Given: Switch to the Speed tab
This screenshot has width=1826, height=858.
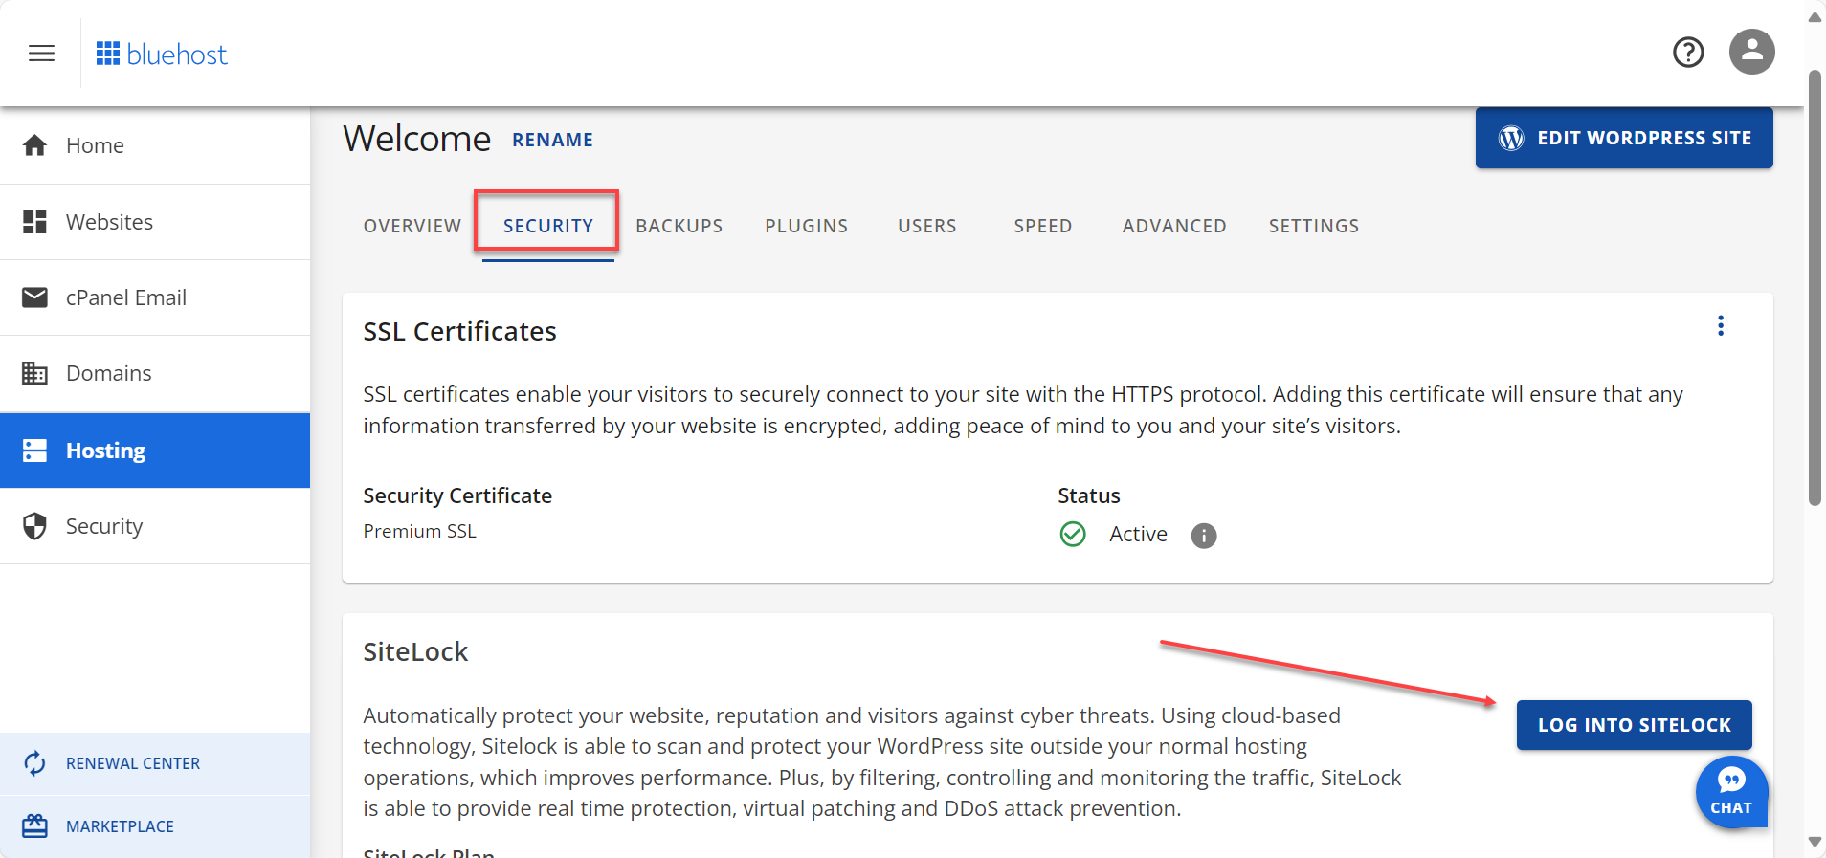Looking at the screenshot, I should pyautogui.click(x=1043, y=226).
